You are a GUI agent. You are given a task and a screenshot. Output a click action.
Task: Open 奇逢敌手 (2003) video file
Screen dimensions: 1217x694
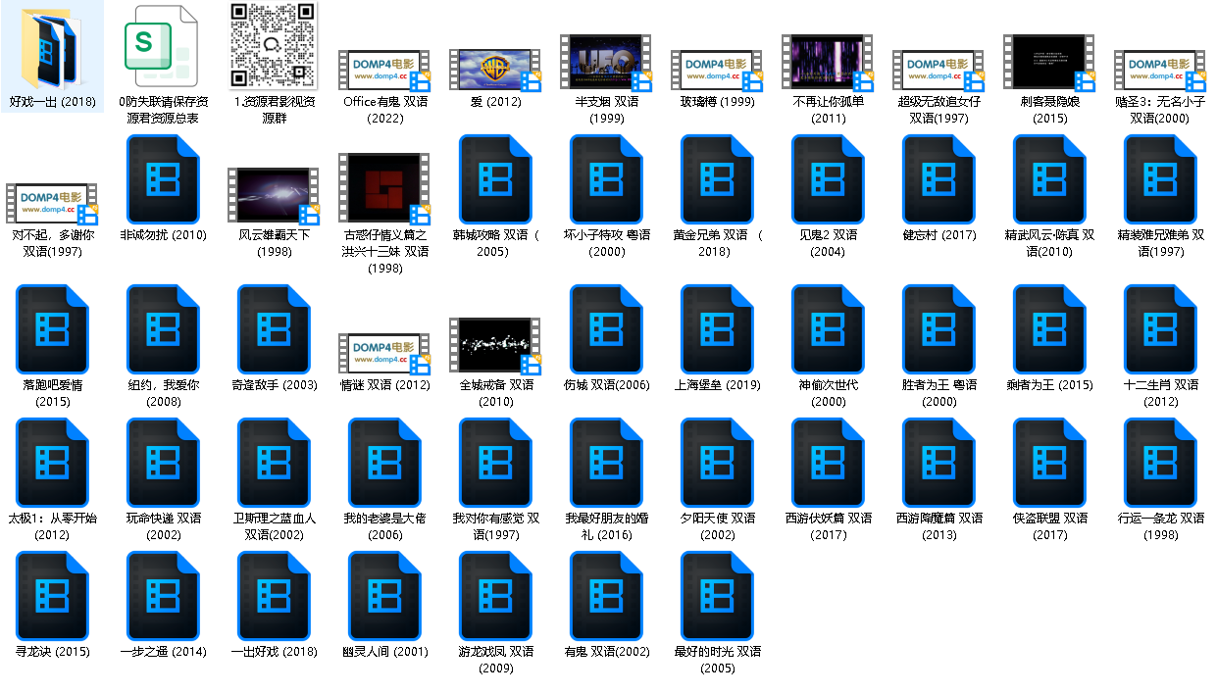(x=274, y=329)
